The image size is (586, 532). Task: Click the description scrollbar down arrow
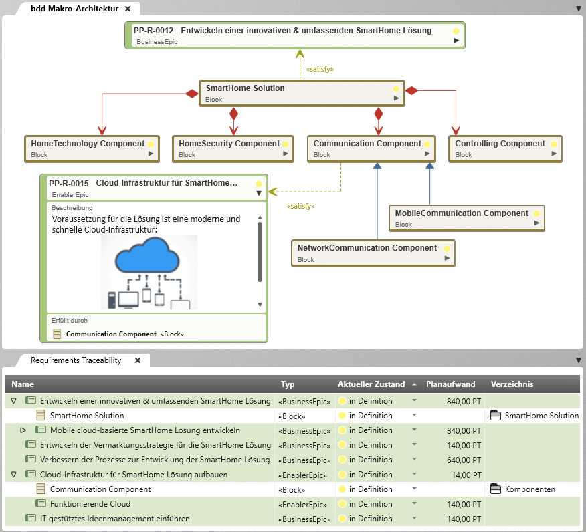[x=260, y=305]
